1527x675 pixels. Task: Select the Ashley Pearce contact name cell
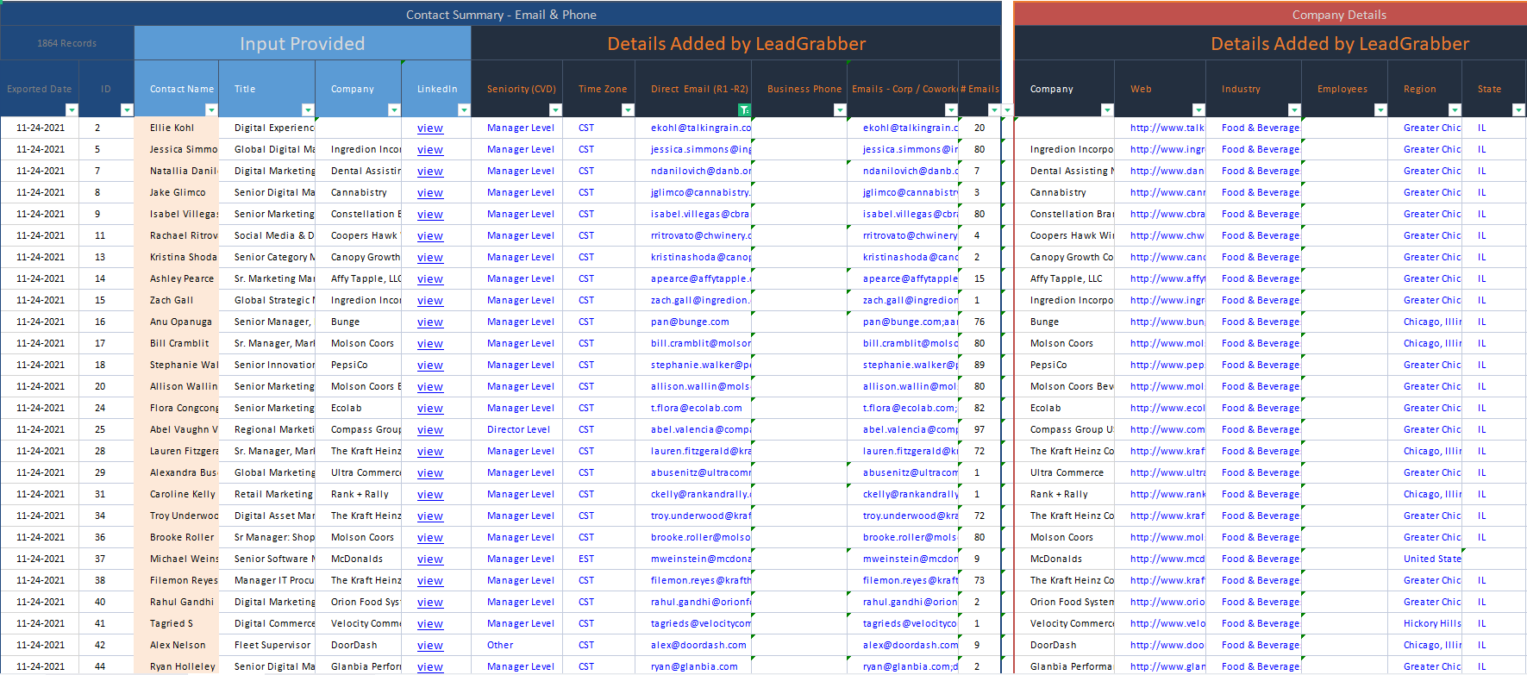(x=177, y=278)
